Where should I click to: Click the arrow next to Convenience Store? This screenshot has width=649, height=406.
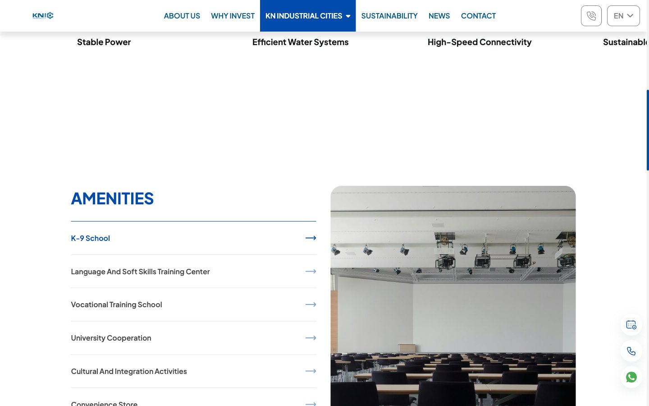point(311,404)
